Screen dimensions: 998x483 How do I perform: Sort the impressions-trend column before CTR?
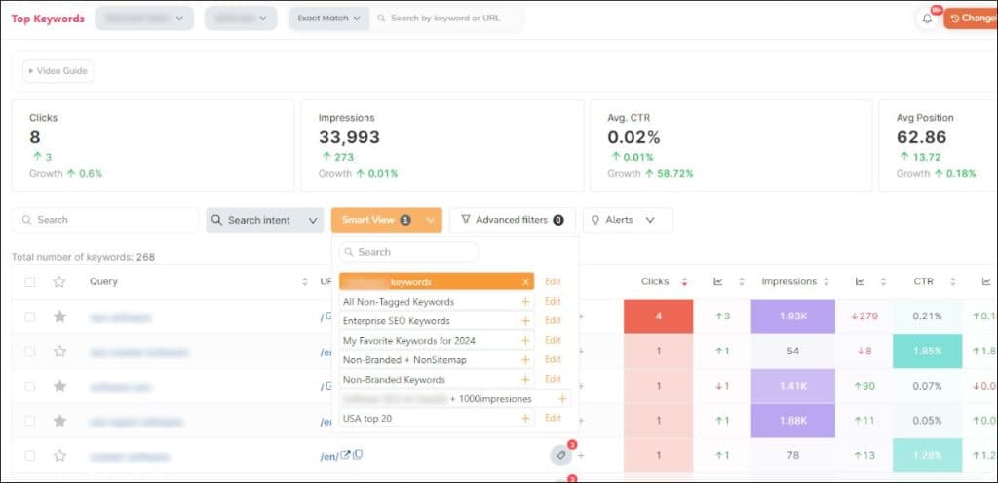pos(883,281)
